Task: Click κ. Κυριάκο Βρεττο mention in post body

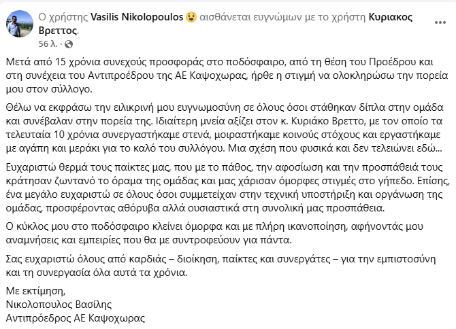Action: (325, 121)
